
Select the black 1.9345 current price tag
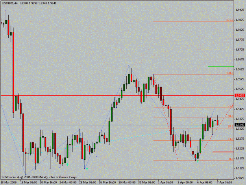click(x=240, y=125)
